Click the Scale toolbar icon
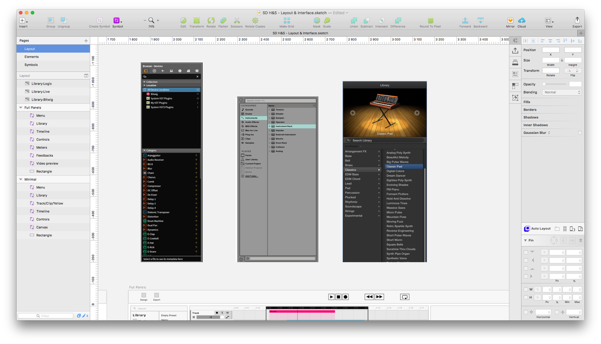601x344 pixels. [x=327, y=21]
